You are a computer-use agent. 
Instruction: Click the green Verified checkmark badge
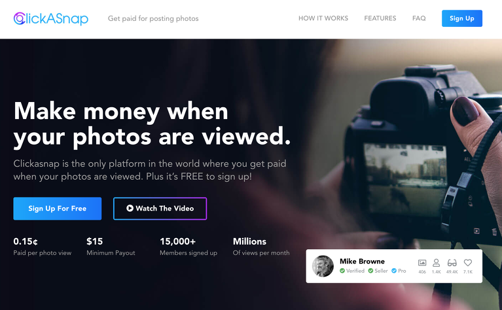click(342, 271)
